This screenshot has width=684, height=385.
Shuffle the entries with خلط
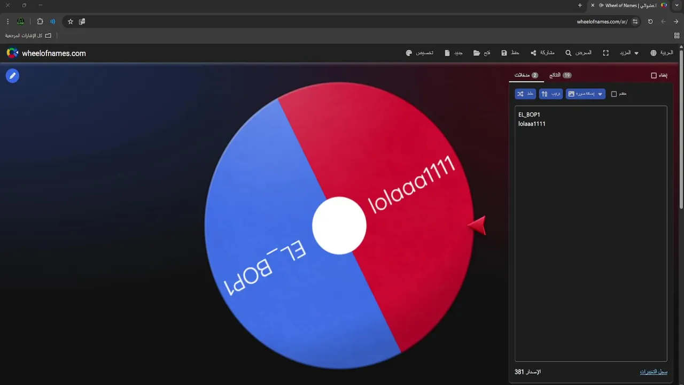point(525,94)
